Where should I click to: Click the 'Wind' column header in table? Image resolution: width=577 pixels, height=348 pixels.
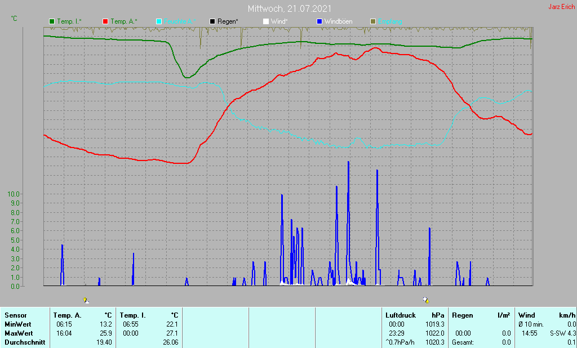click(527, 315)
